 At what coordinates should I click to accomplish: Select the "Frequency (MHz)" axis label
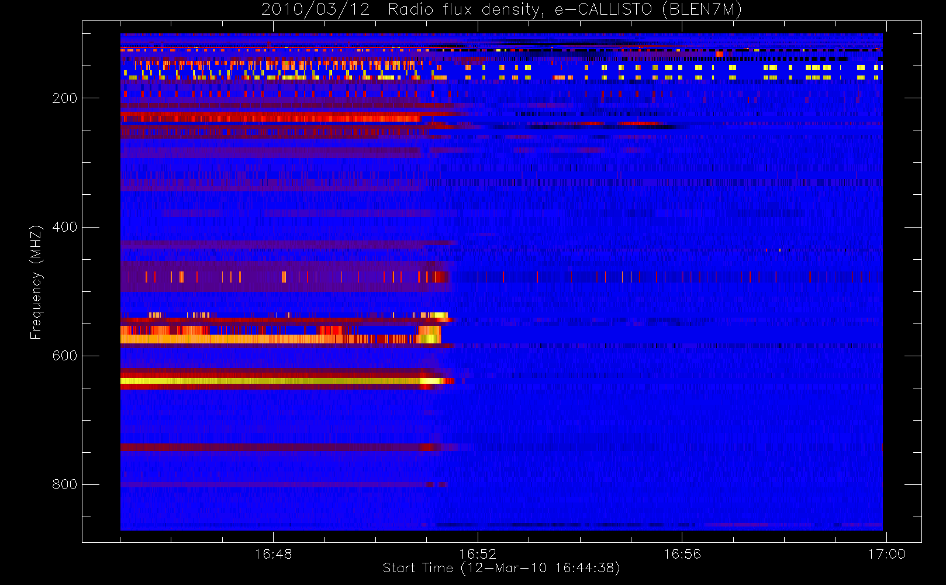pos(36,282)
